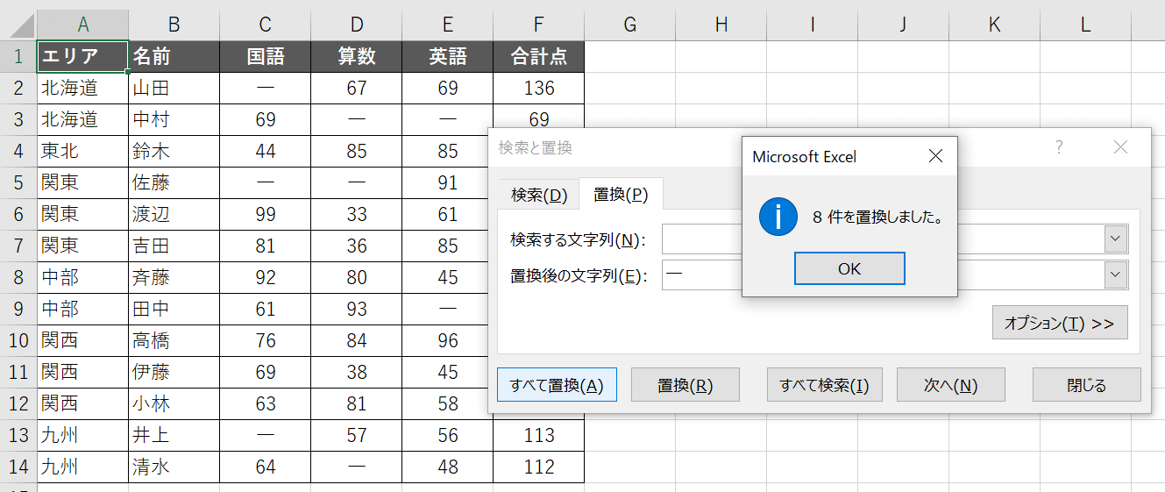The height and width of the screenshot is (492, 1165).
Task: Click into the 置換後の文字列 input field
Action: coord(701,275)
